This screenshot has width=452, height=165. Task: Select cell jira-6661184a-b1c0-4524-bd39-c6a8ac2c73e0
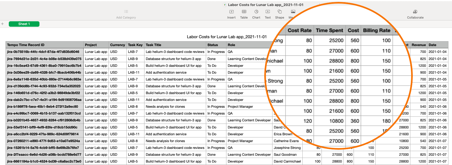coord(44,161)
